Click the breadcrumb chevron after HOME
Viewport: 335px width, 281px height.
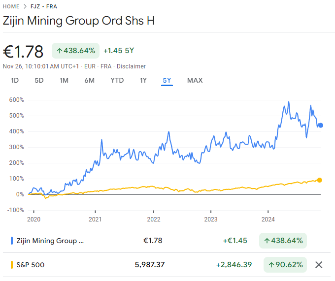(x=25, y=6)
